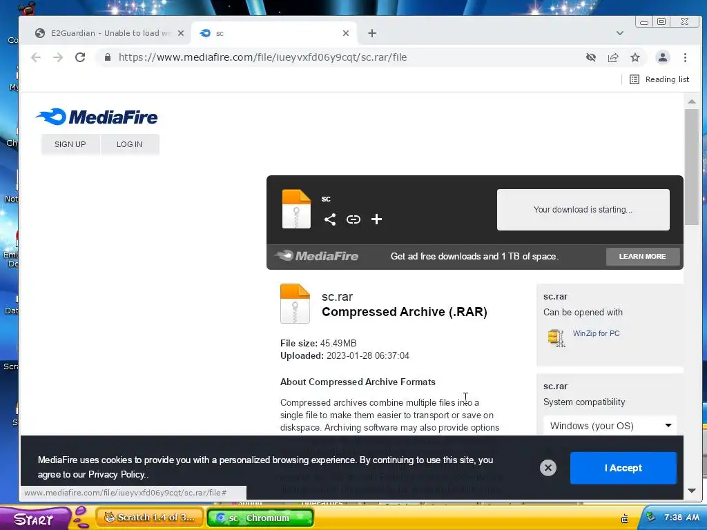The width and height of the screenshot is (707, 530).
Task: Click the vertical scrollbar thumb
Action: pyautogui.click(x=692, y=167)
